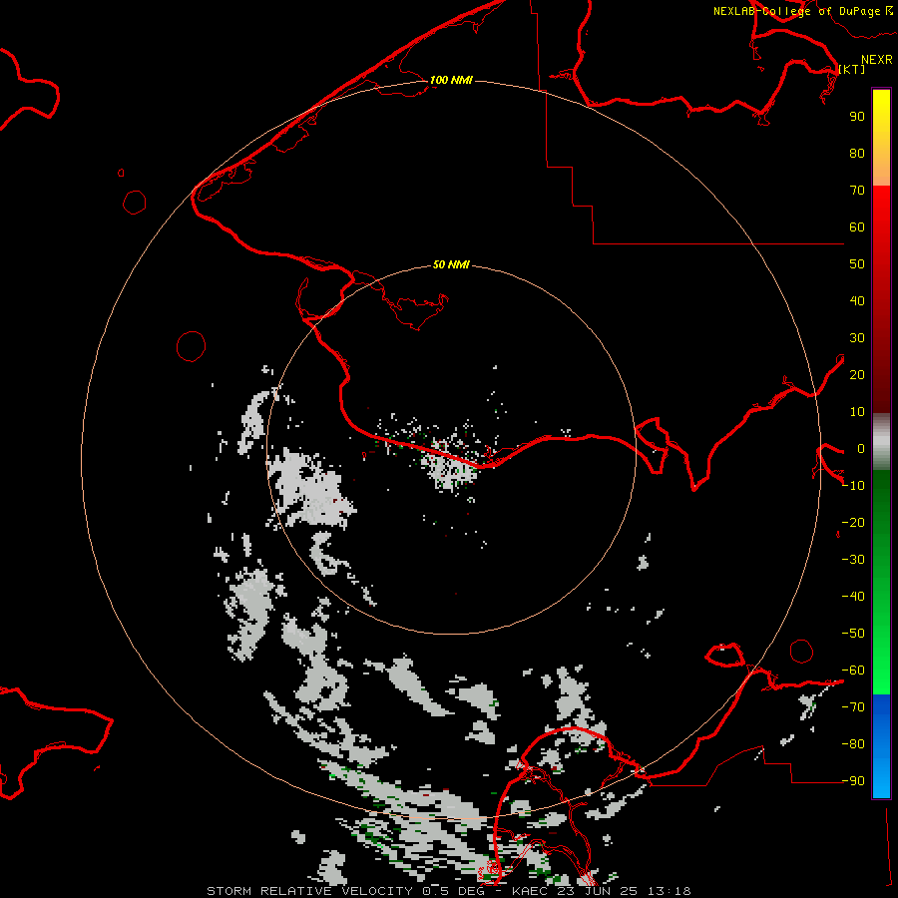The image size is (898, 898).
Task: Click the -40 value on the velocity scale
Action: [x=853, y=597]
